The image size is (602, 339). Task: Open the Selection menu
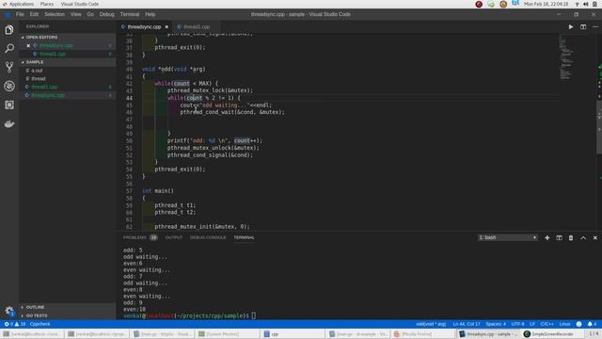pos(55,14)
